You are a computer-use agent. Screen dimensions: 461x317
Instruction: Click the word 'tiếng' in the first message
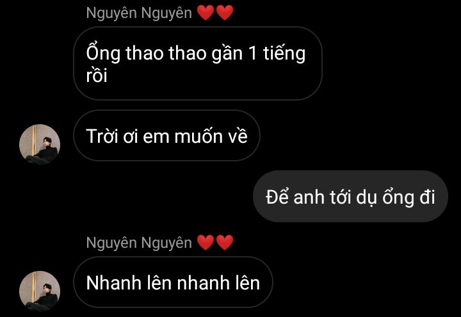[284, 54]
